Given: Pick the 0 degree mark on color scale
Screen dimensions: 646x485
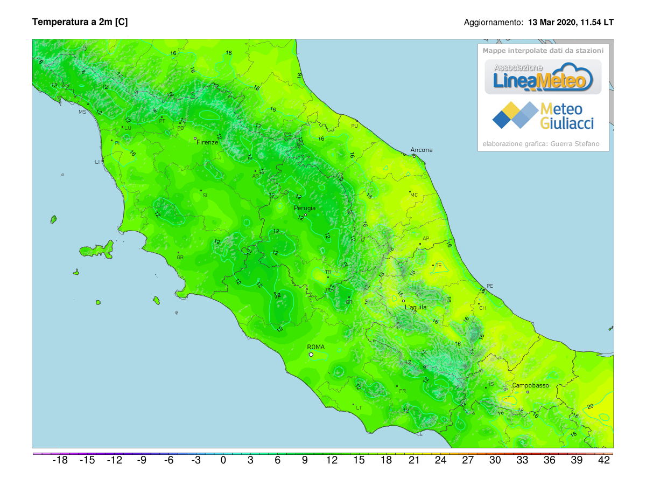Looking at the screenshot, I should 223,461.
